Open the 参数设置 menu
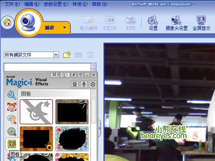 (x=56, y=4)
